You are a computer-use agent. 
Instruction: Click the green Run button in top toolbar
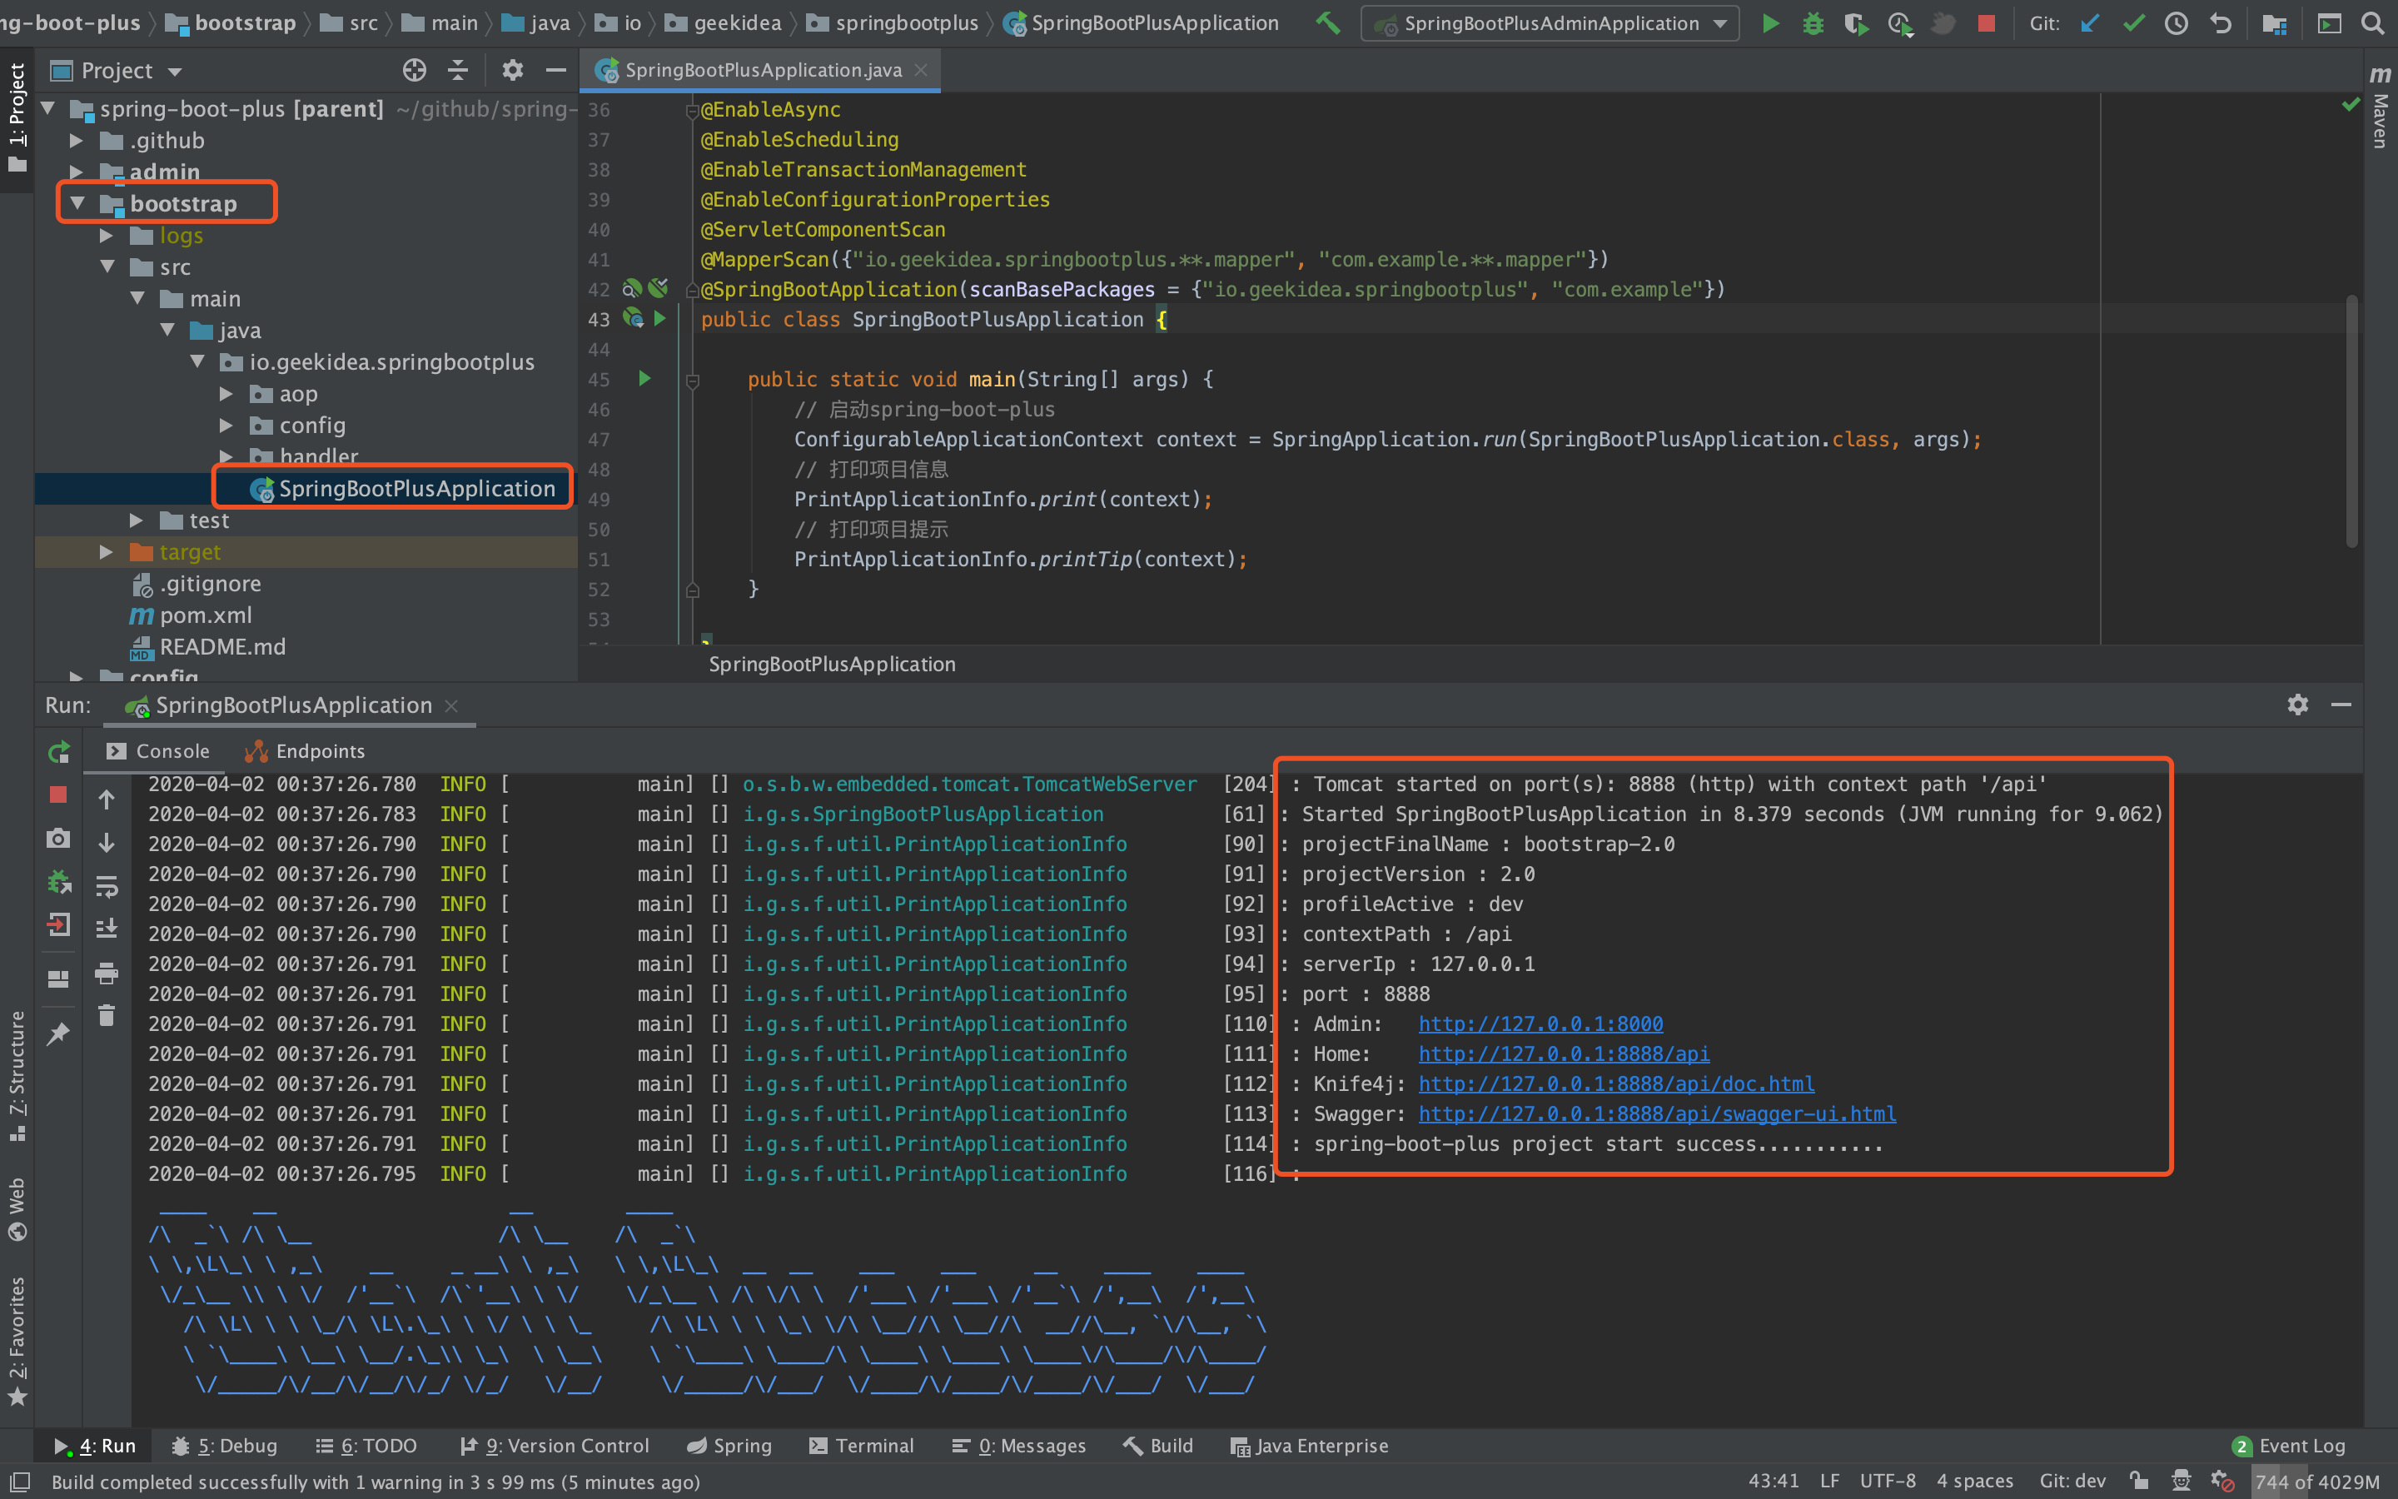(1769, 22)
